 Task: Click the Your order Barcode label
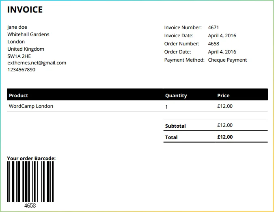coord(31,158)
